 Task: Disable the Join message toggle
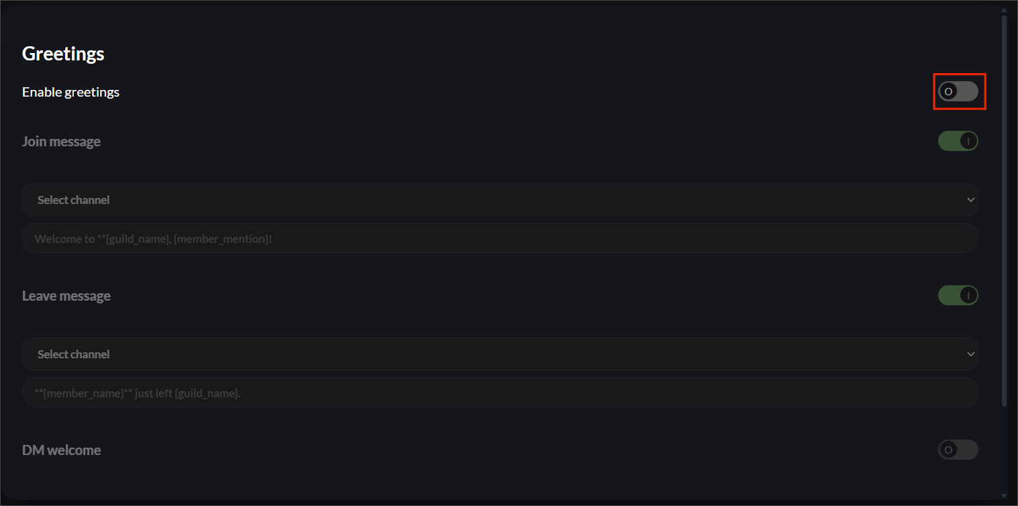pyautogui.click(x=958, y=141)
